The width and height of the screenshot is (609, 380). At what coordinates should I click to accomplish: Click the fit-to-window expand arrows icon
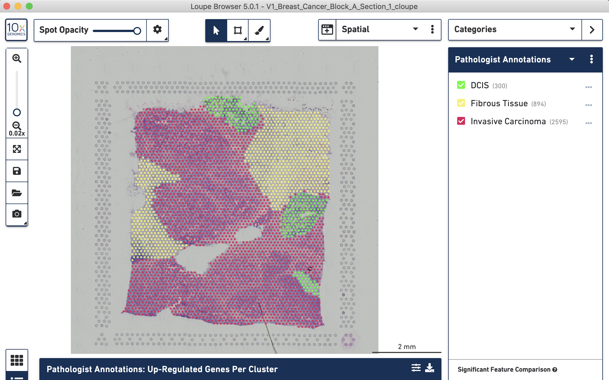point(17,149)
